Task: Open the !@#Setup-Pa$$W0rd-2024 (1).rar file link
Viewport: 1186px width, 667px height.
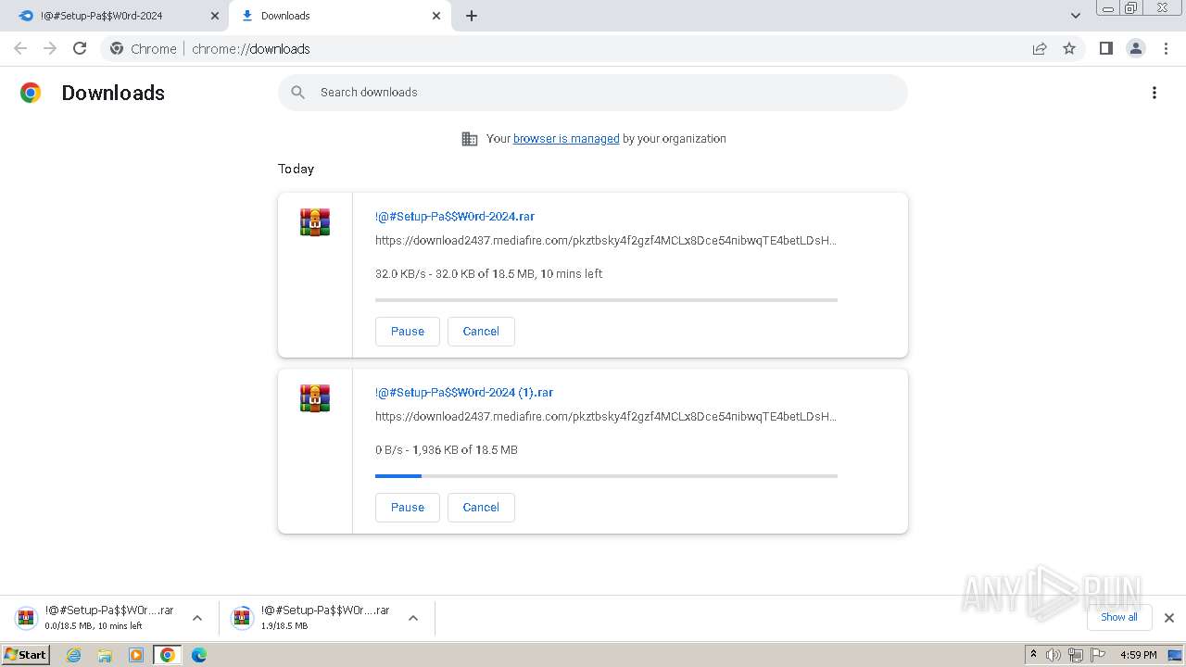Action: (x=464, y=393)
